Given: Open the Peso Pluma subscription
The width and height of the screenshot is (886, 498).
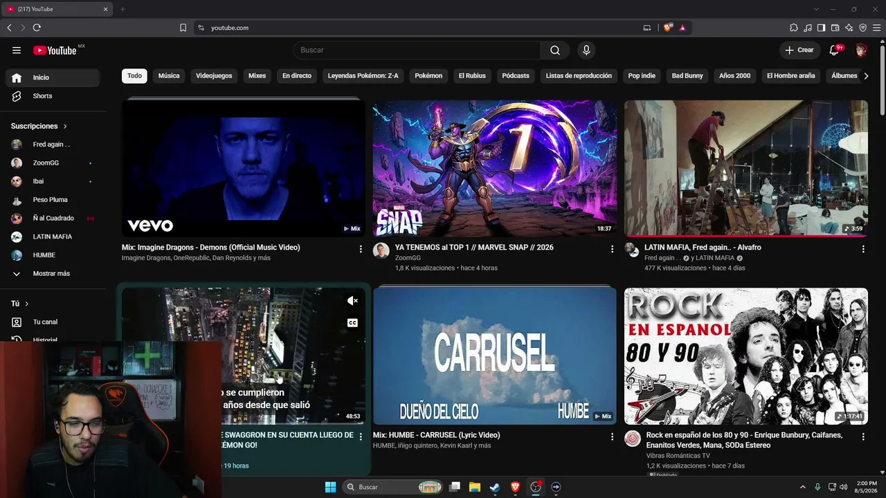Looking at the screenshot, I should tap(53, 200).
